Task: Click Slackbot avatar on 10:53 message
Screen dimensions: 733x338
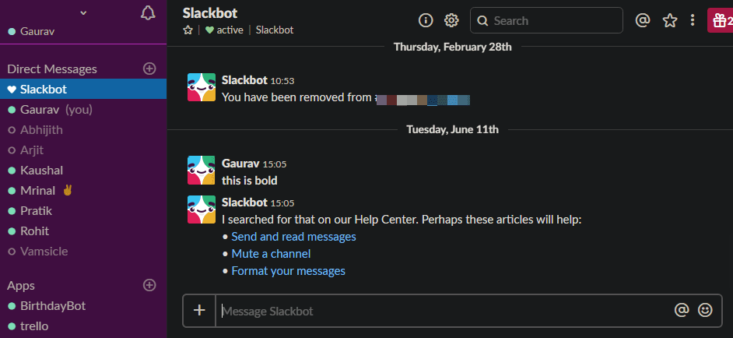Action: tap(202, 87)
